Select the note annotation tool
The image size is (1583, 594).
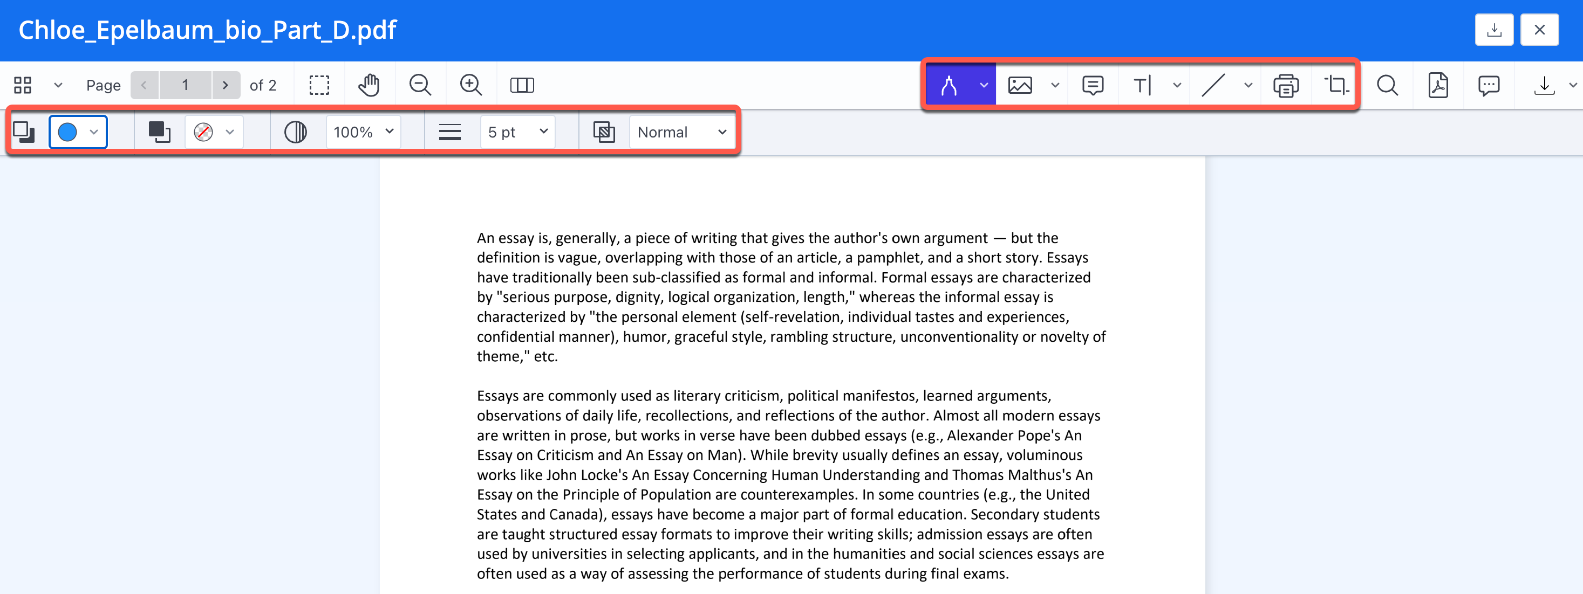point(1093,85)
